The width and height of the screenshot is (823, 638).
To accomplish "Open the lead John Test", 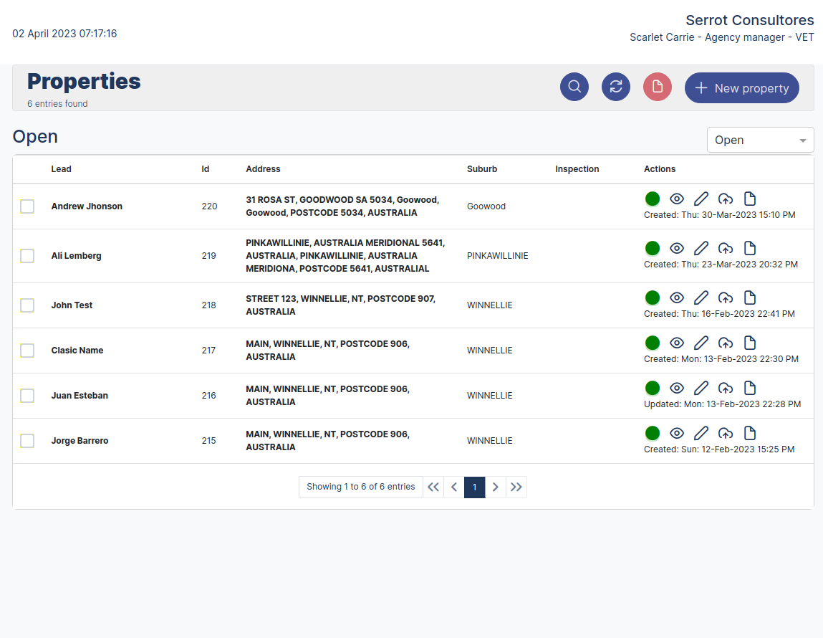I will click(x=72, y=305).
